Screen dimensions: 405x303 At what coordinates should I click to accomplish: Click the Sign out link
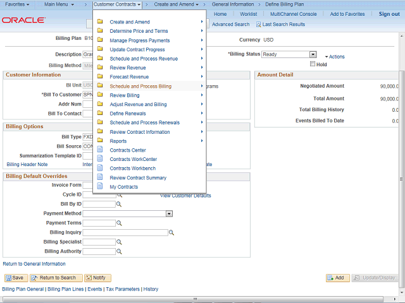[x=389, y=14]
